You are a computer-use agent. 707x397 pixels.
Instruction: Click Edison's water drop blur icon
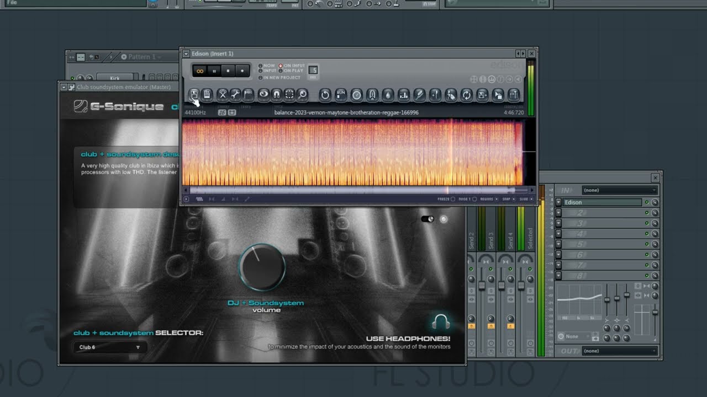click(388, 95)
